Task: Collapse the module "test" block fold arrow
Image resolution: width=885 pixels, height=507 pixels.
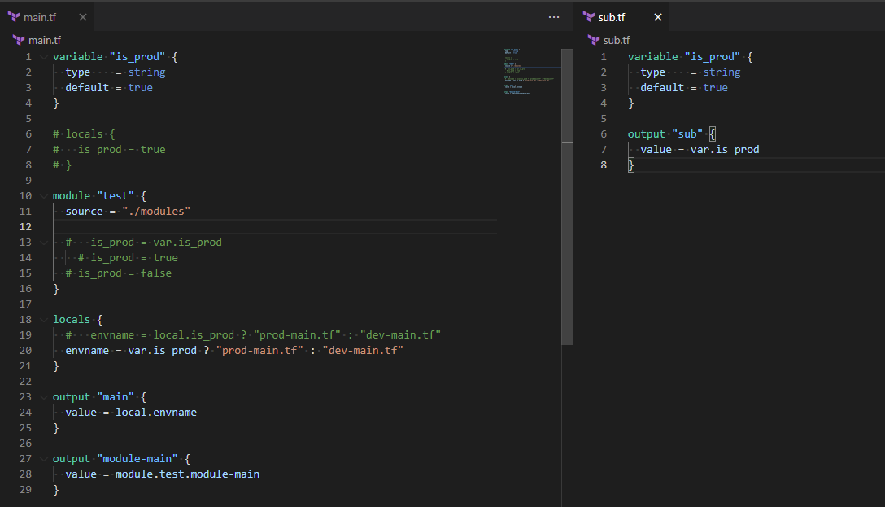Action: pos(43,196)
